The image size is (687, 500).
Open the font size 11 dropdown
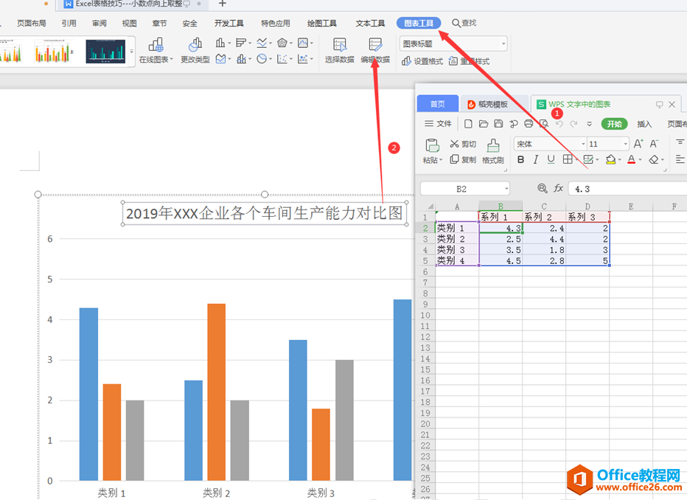tap(625, 144)
